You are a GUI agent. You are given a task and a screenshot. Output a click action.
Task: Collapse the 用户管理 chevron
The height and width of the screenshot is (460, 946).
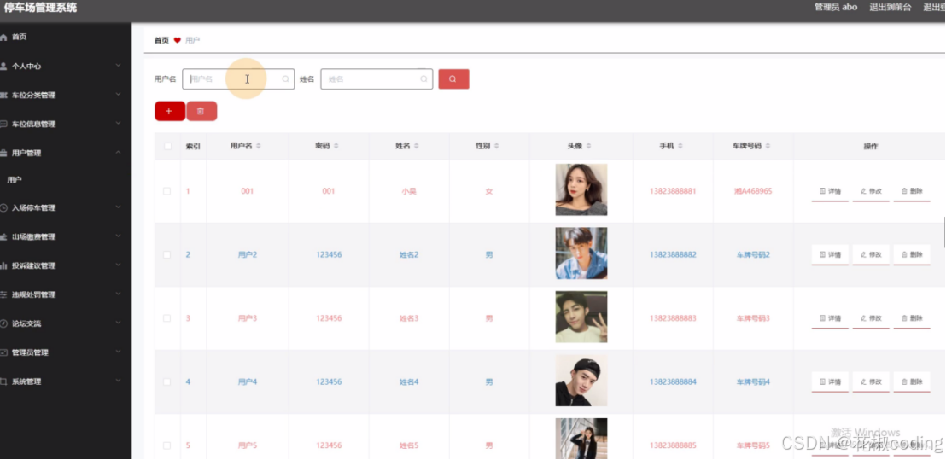pyautogui.click(x=118, y=152)
